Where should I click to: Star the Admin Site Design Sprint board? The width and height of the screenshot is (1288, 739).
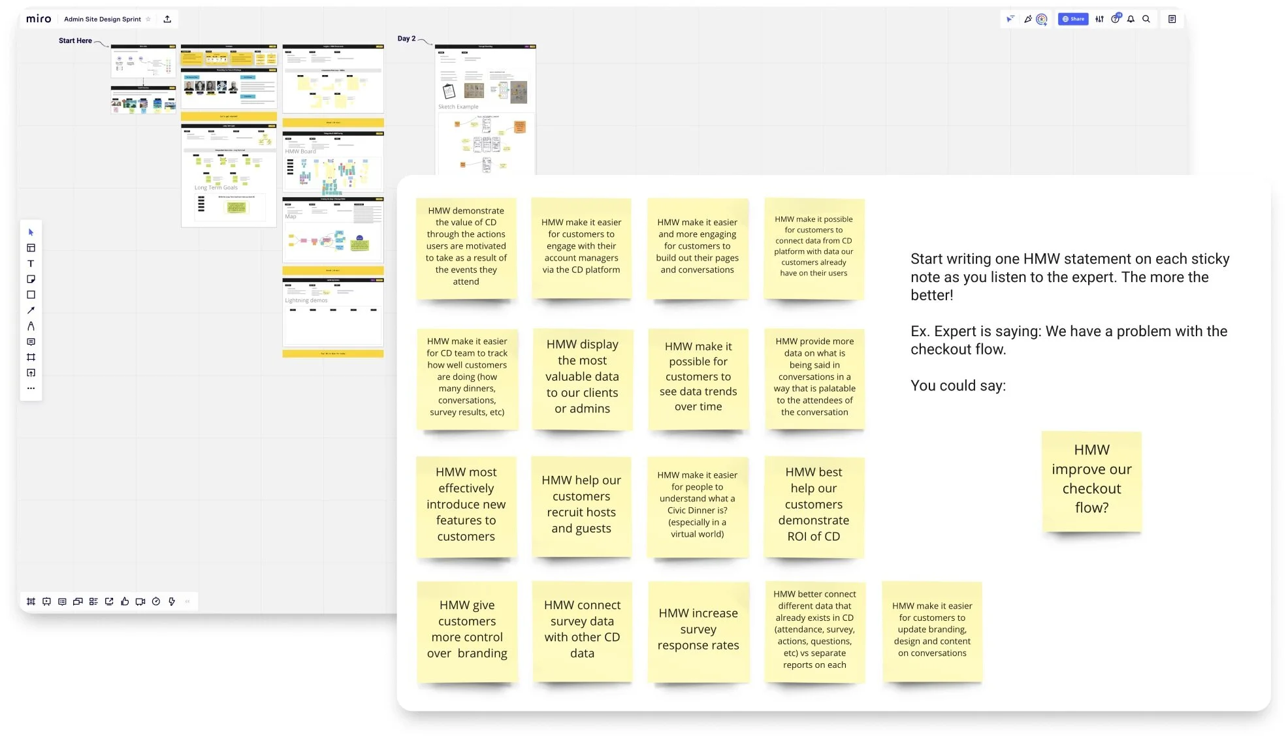click(x=148, y=20)
